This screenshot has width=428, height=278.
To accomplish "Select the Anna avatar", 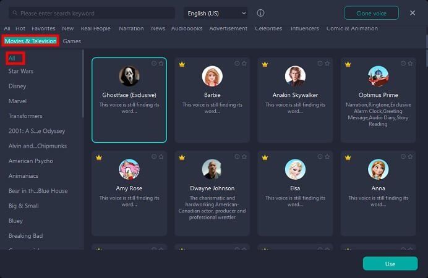I will (x=378, y=169).
